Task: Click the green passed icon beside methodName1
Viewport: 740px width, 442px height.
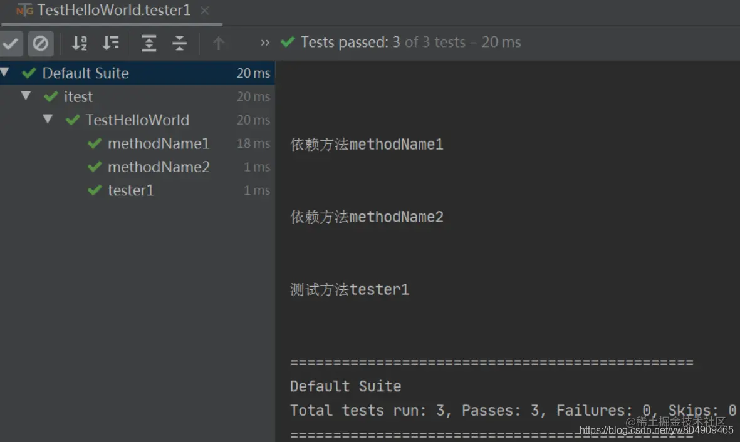Action: tap(95, 143)
